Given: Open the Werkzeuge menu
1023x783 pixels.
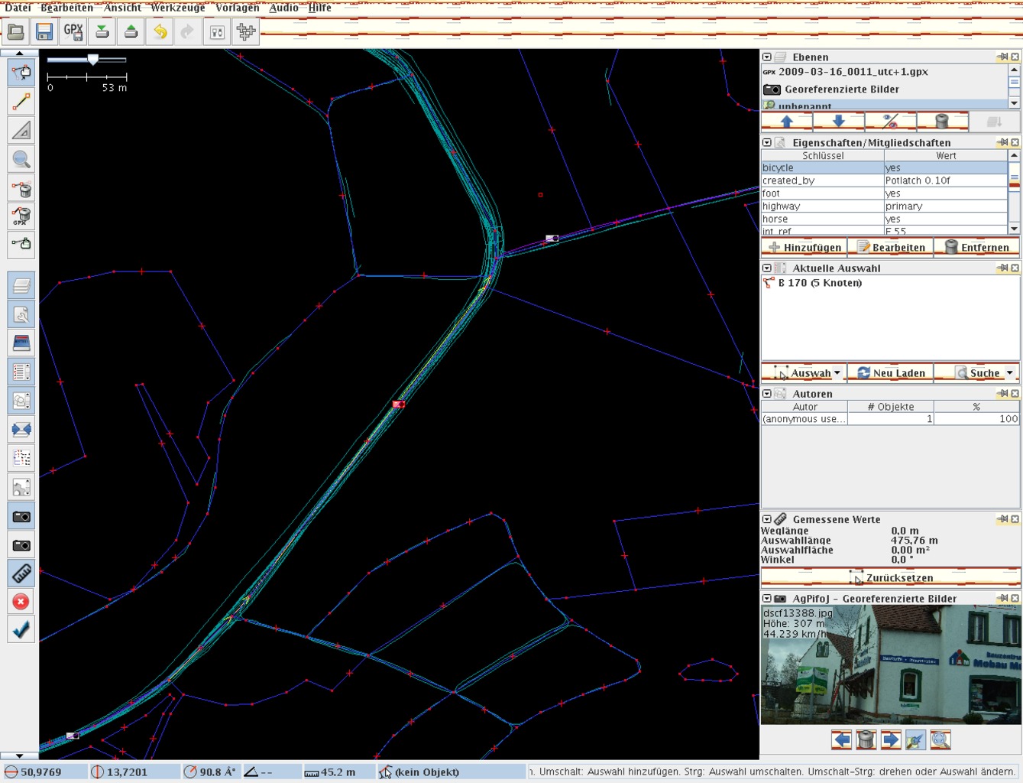Looking at the screenshot, I should point(178,8).
